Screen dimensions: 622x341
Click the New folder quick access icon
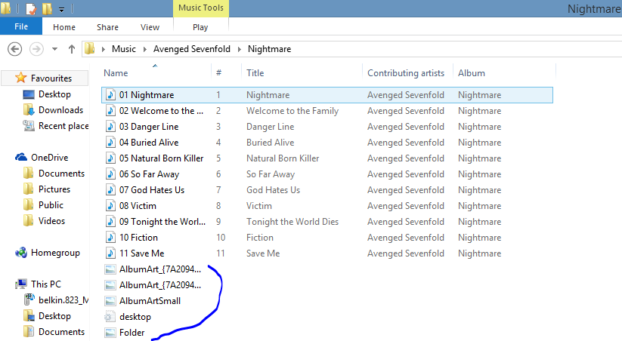(47, 8)
